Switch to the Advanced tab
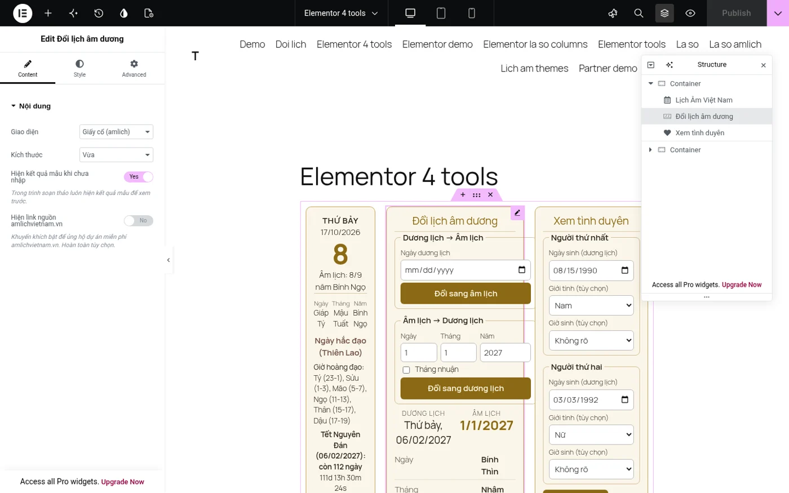 click(x=134, y=68)
